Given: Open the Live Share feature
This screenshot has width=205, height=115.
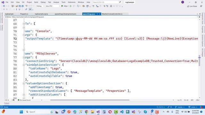Looking at the screenshot, I should (x=192, y=6).
